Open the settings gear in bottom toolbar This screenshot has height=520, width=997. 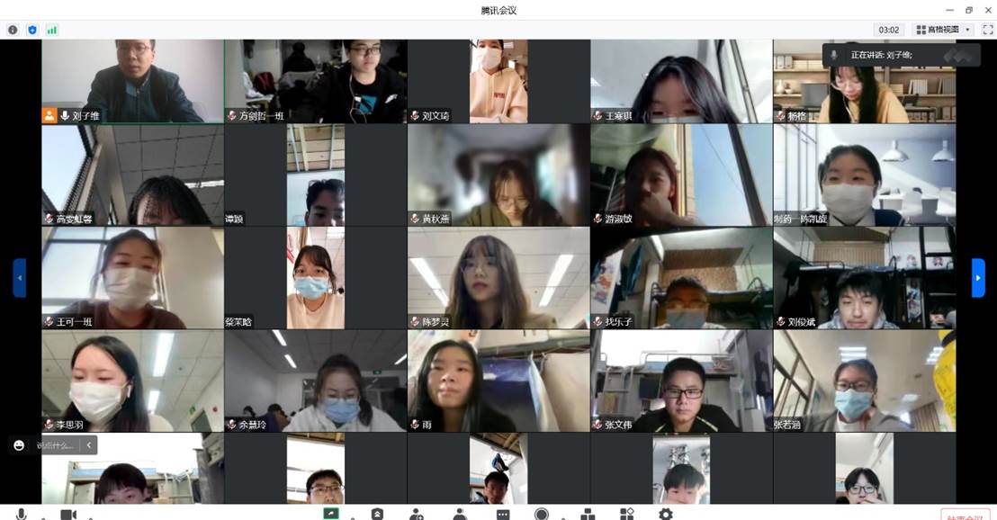point(665,514)
